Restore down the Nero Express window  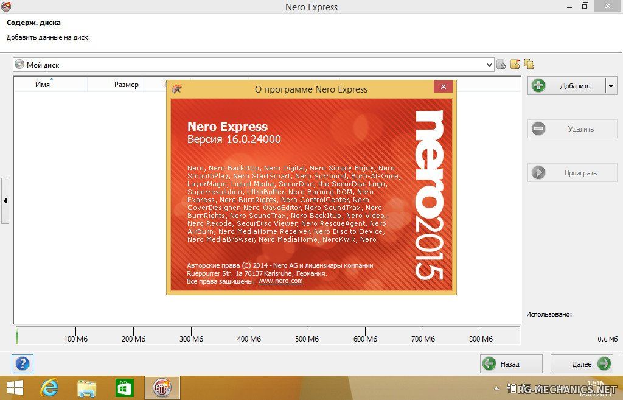click(x=585, y=6)
